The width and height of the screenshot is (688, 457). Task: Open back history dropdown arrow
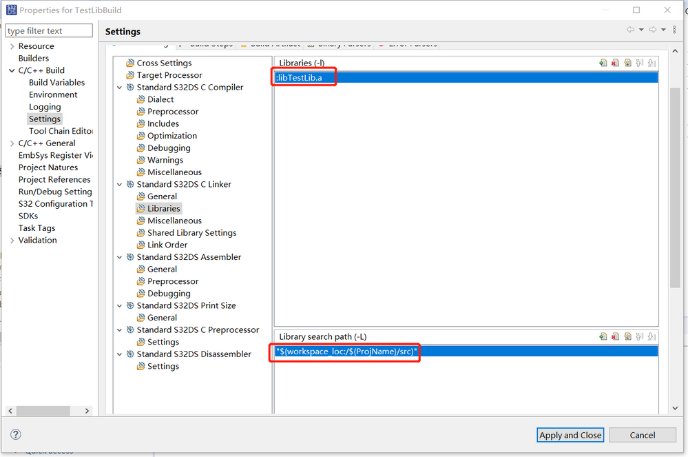click(641, 30)
